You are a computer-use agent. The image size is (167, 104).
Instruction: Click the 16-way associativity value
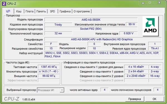[155, 76]
